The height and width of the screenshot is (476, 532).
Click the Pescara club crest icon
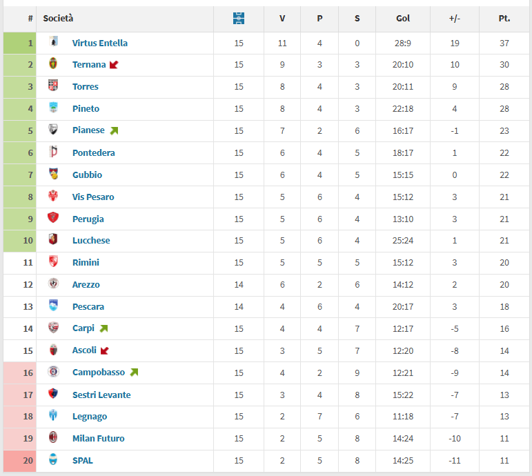53,306
